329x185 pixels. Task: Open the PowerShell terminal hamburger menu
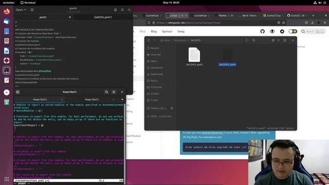coord(114,92)
